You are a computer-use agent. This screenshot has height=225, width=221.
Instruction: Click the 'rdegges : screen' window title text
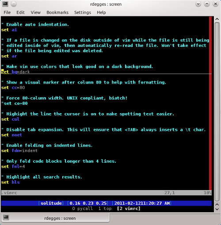click(x=106, y=4)
